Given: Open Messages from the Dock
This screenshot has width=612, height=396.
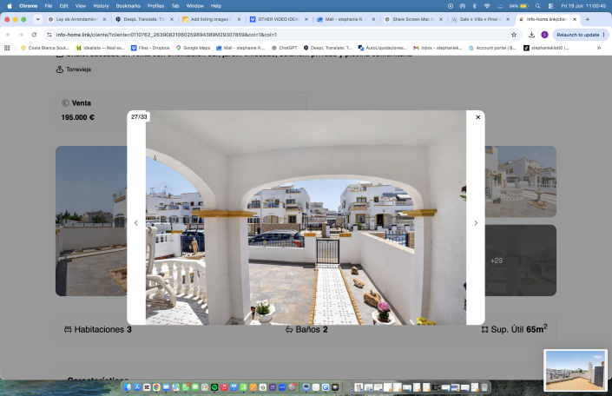Looking at the screenshot, I should click(x=195, y=387).
